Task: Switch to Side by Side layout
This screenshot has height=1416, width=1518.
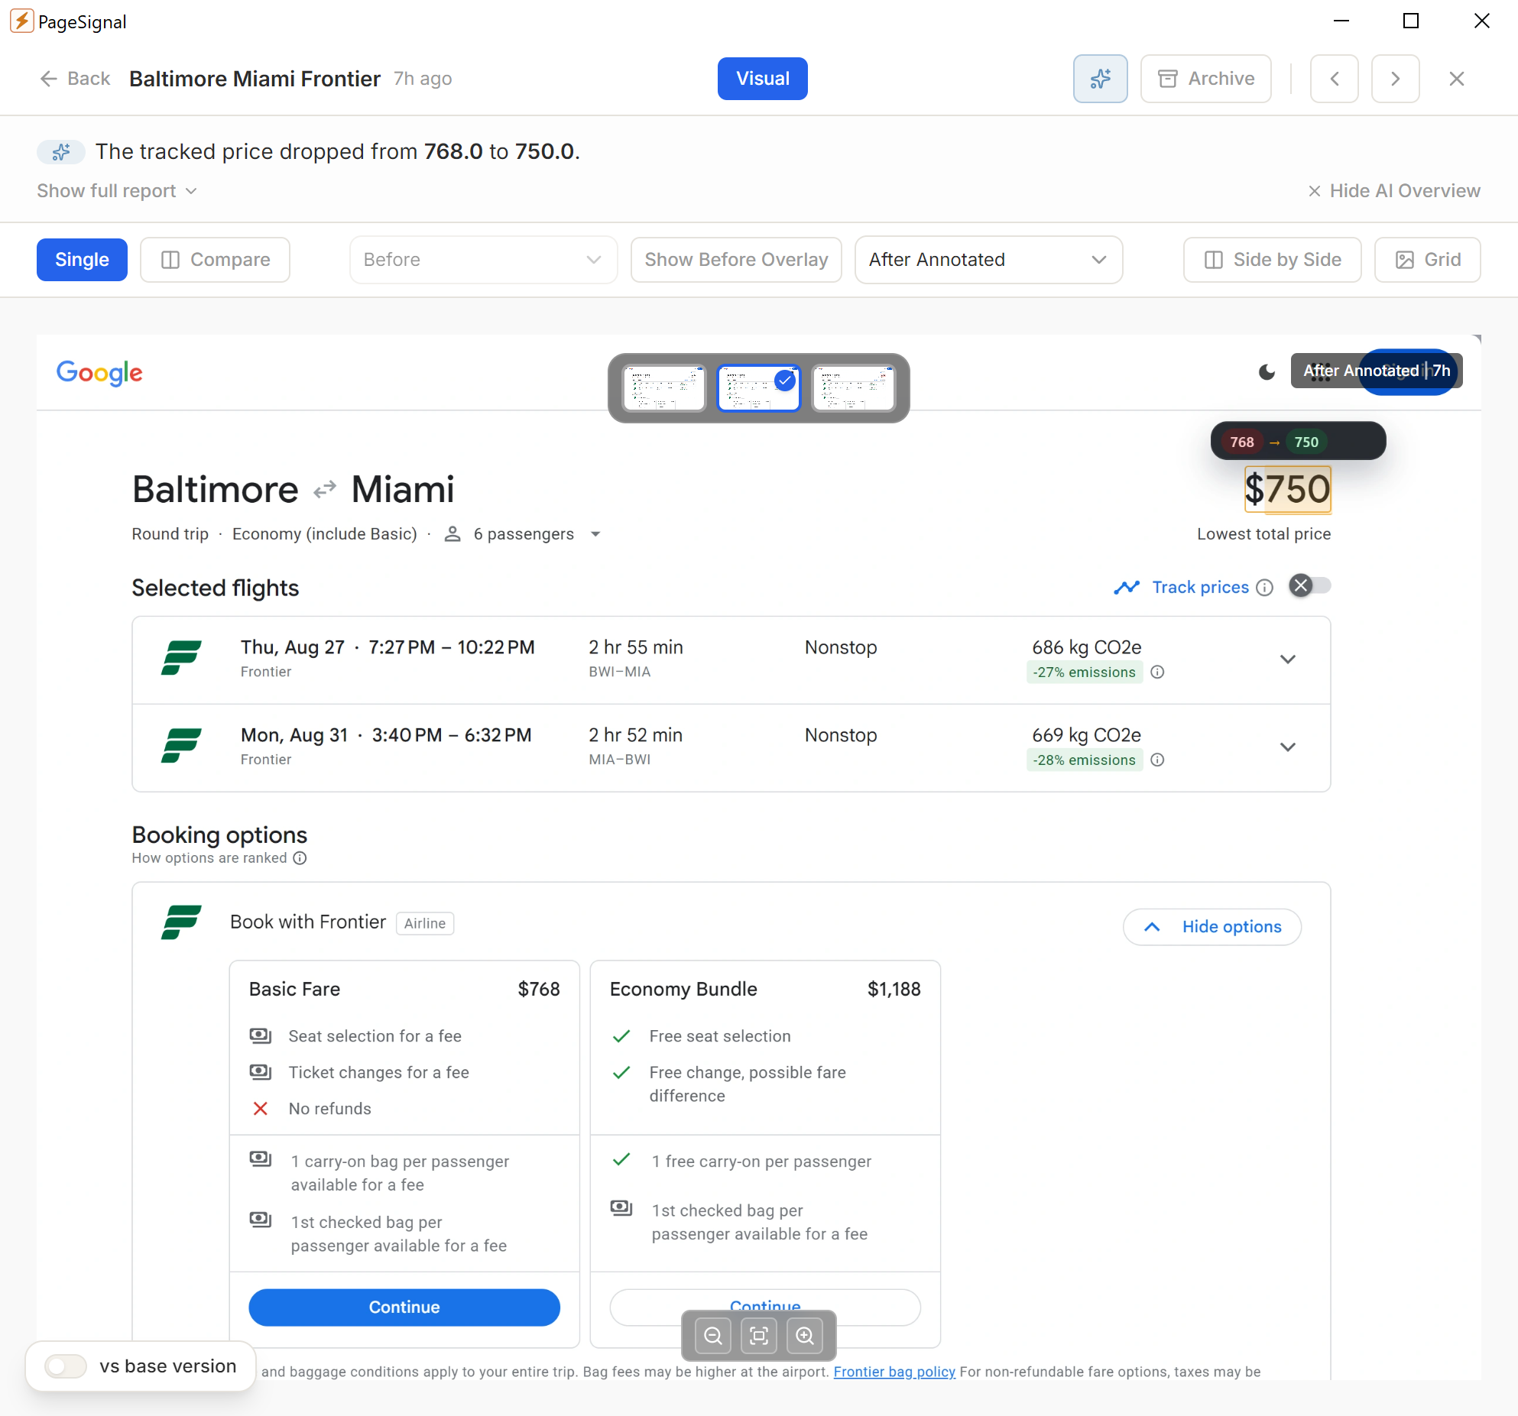Action: coord(1272,260)
